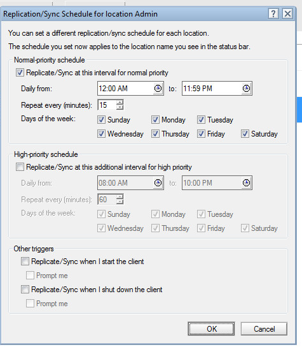Toggle high-priority Thursday checkbox
302x347 pixels.
tap(155, 228)
